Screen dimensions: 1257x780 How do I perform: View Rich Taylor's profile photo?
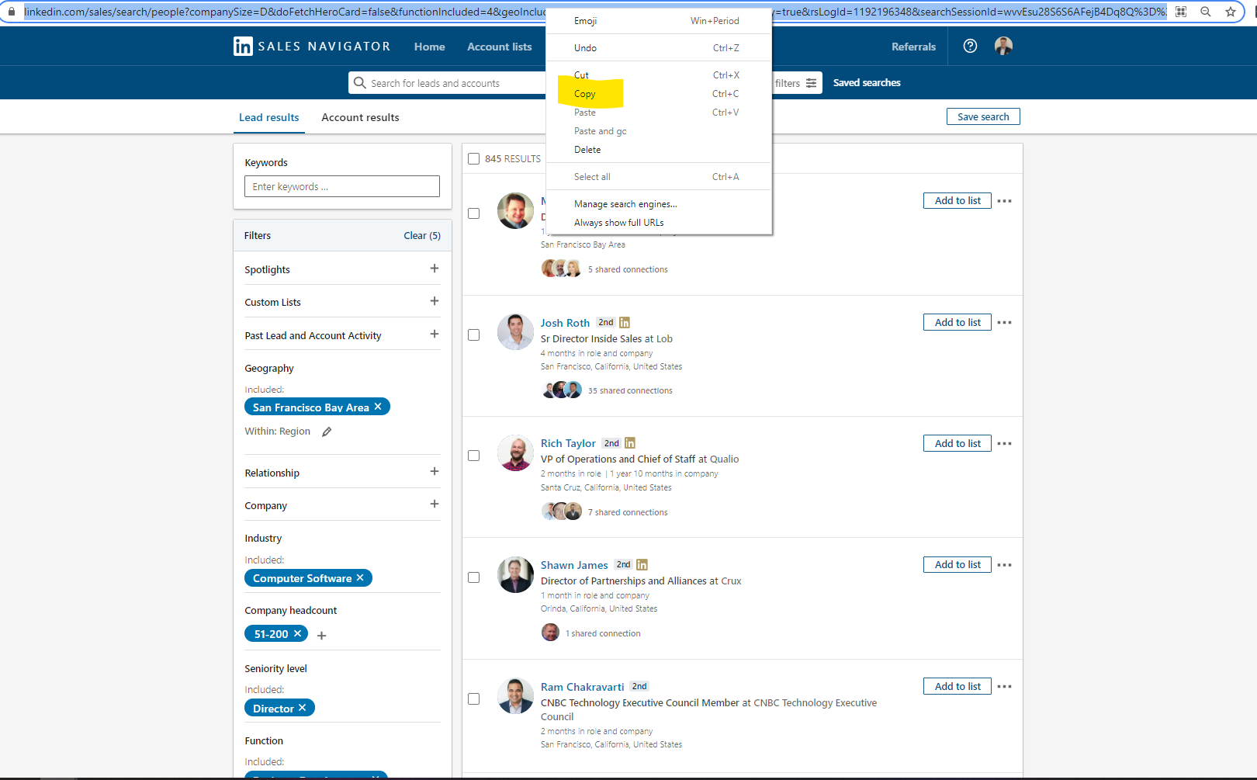coord(515,453)
